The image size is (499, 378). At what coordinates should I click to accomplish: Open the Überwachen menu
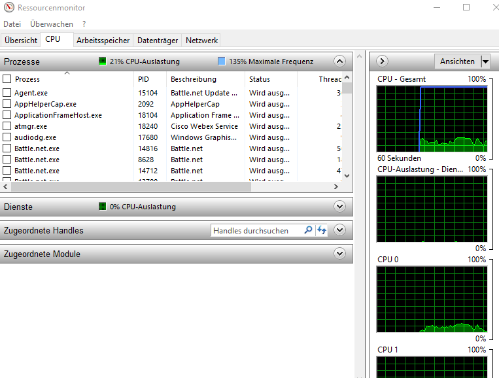pyautogui.click(x=52, y=24)
